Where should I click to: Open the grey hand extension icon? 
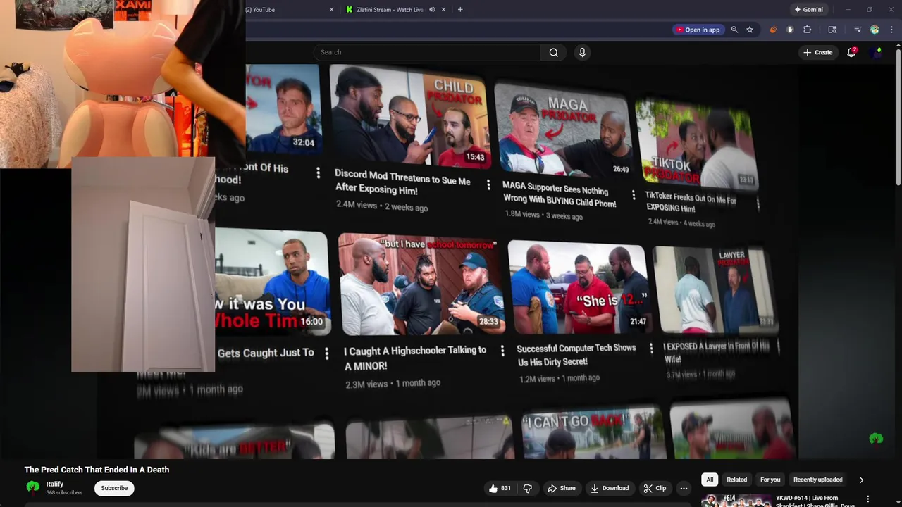tap(790, 30)
